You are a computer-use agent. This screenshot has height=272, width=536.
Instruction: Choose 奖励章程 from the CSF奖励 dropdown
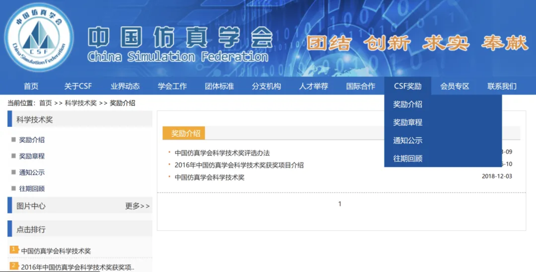click(407, 123)
